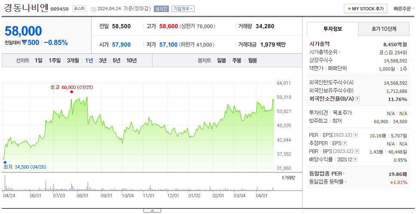Viewport: 416px width, 214px height.
Task: Click the 0.95% dividend yield value
Action: pos(401,160)
